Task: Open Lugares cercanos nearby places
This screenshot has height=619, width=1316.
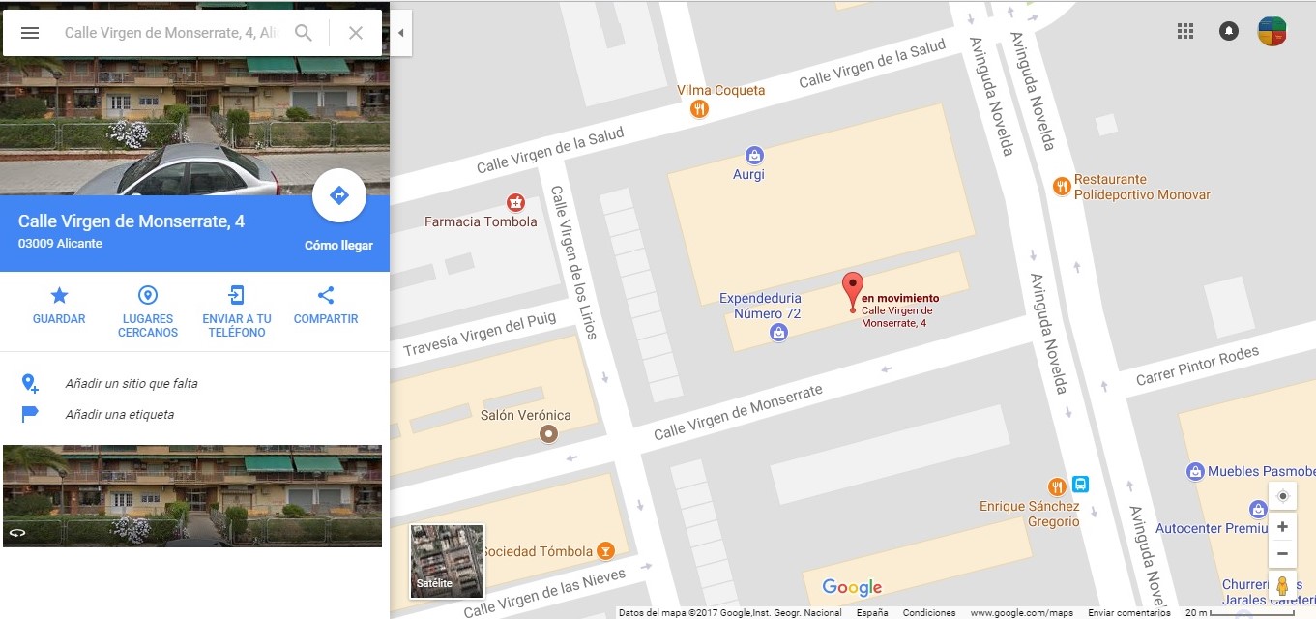Action: tap(148, 311)
